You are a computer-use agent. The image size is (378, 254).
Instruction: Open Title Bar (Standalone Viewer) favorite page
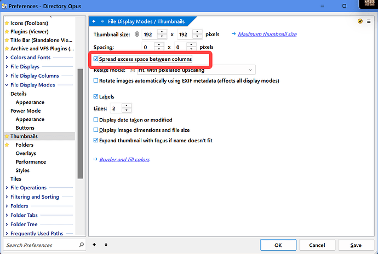41,40
